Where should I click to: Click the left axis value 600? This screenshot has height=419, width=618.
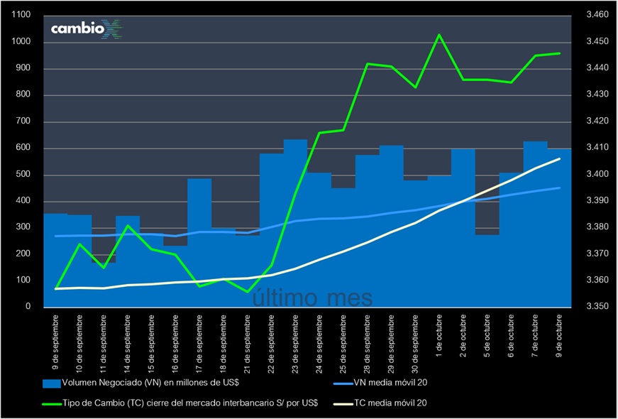tap(24, 148)
